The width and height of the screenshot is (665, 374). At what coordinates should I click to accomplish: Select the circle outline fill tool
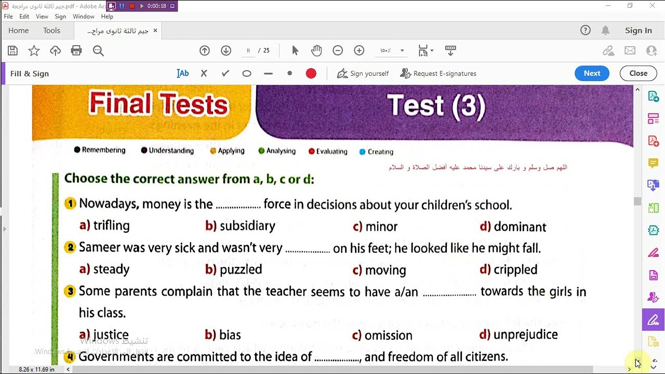(x=247, y=73)
